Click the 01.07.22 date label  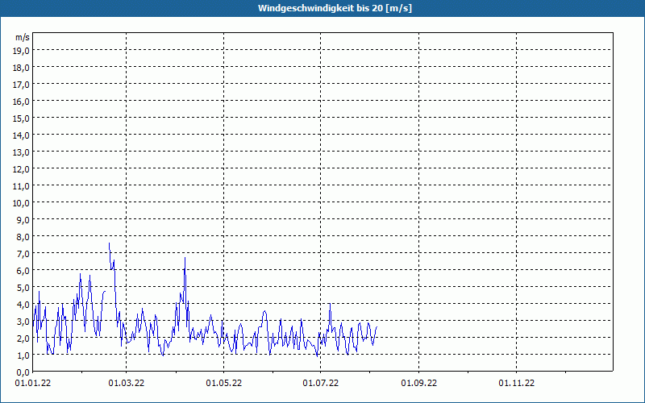320,383
